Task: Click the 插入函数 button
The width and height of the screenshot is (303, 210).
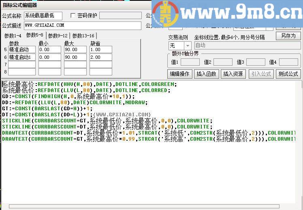Action: (206, 74)
